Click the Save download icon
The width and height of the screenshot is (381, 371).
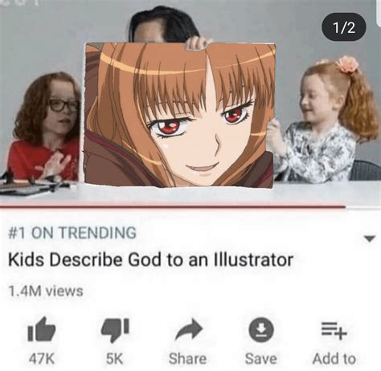[261, 329]
